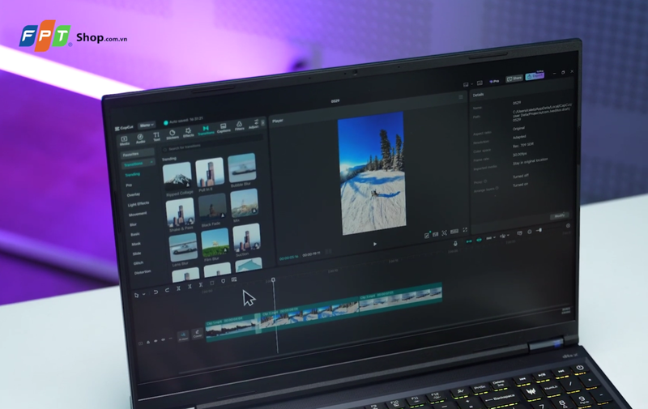The image size is (648, 409).
Task: Choose the Black Fade transition thumbnail
Action: (212, 208)
